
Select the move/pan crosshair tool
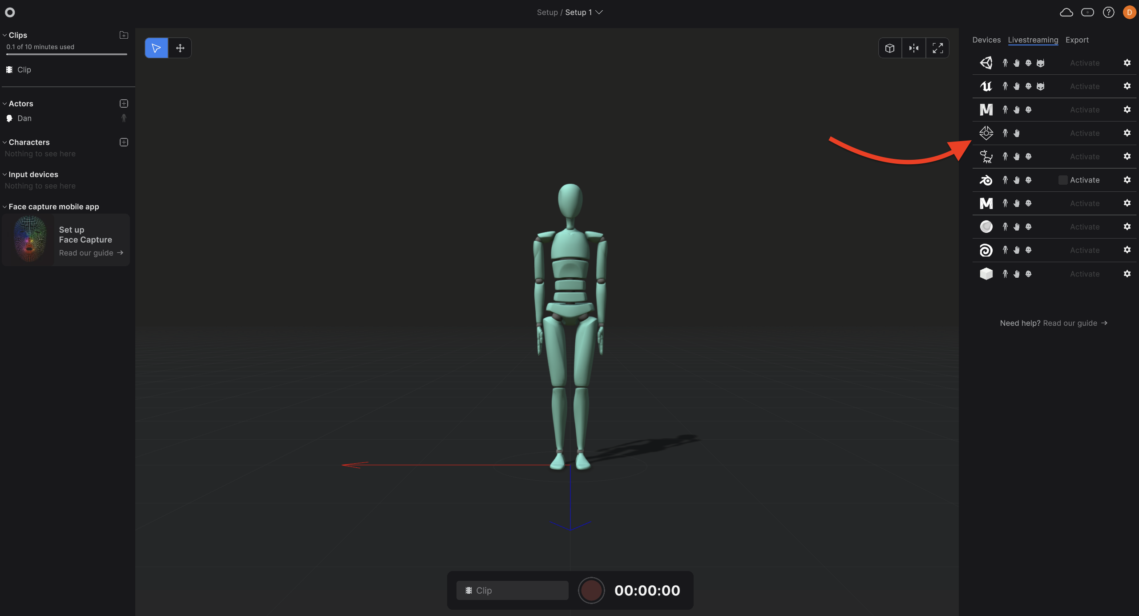pos(180,48)
